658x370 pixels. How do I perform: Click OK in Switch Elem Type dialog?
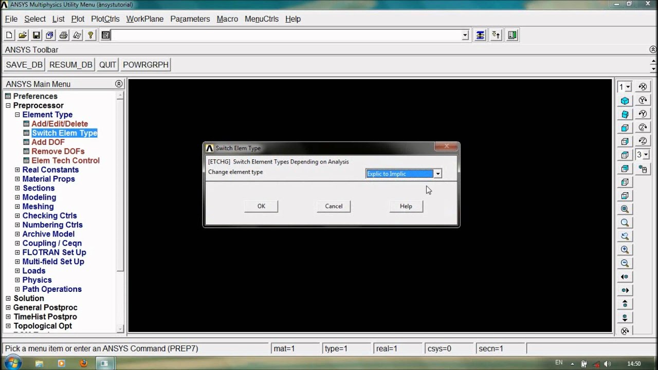tap(261, 206)
